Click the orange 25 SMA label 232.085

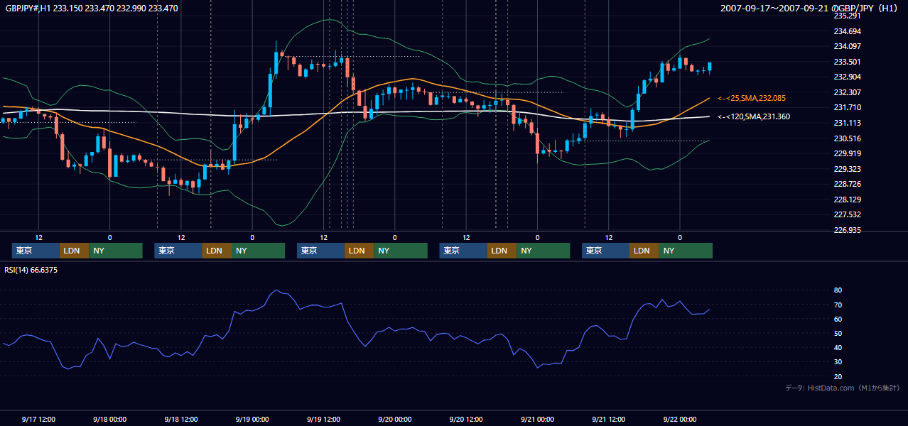[x=752, y=98]
